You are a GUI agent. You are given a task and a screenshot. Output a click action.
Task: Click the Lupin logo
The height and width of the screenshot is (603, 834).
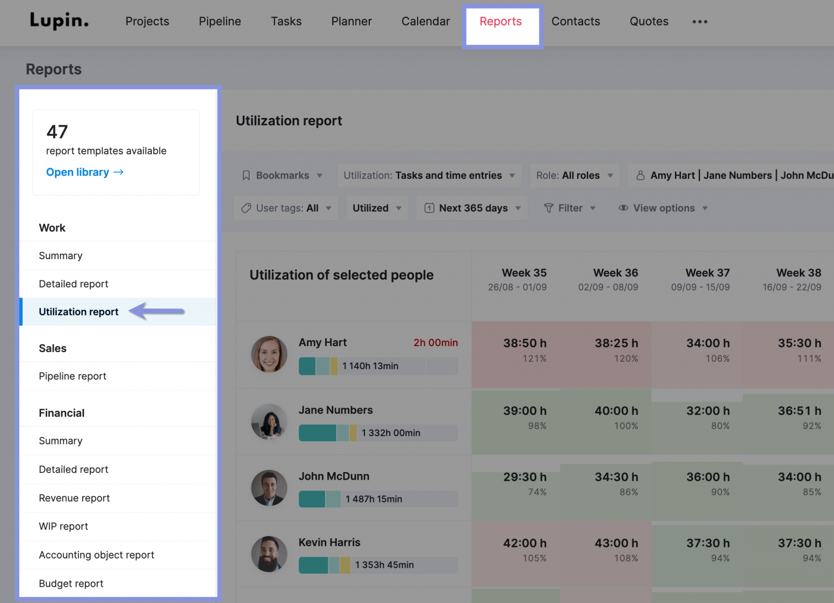pyautogui.click(x=59, y=21)
